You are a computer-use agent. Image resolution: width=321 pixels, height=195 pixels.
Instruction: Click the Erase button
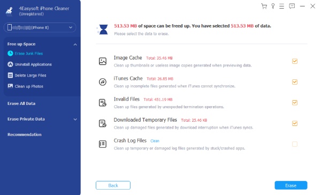[291, 185]
